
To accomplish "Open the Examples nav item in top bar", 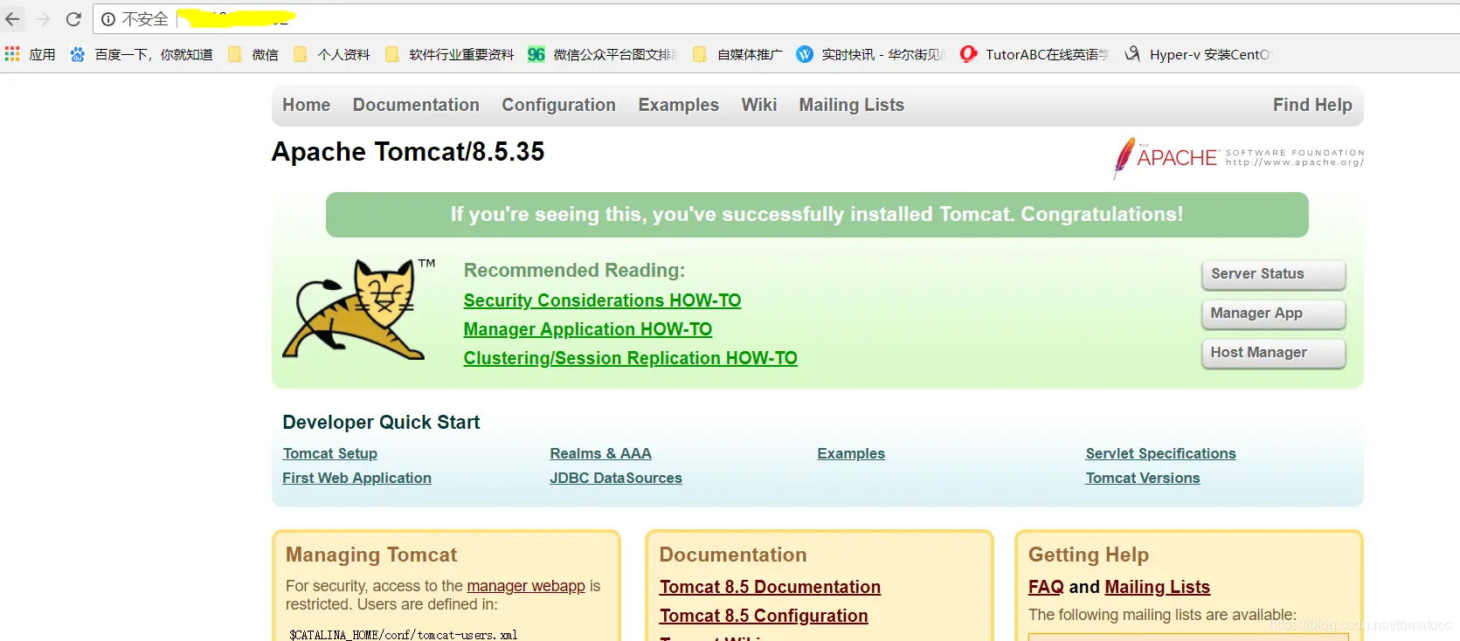I will [x=678, y=105].
